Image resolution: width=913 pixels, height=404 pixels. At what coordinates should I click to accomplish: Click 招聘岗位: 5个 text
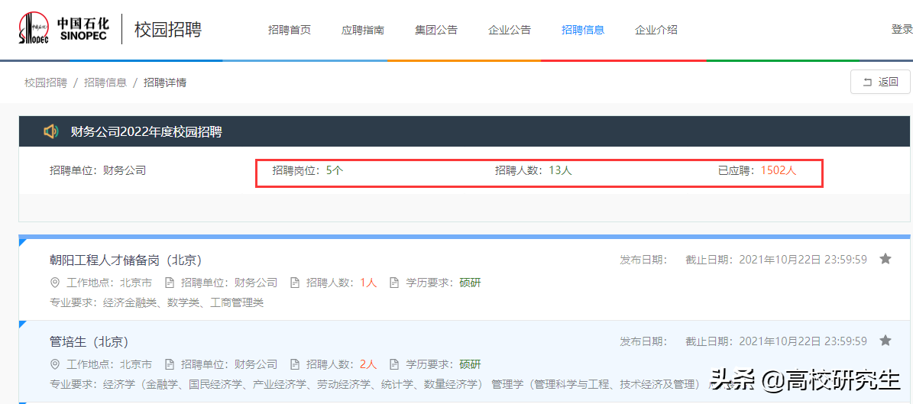[x=308, y=170]
